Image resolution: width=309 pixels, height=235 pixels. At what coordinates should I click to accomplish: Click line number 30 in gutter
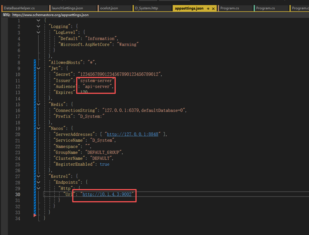click(x=18, y=194)
